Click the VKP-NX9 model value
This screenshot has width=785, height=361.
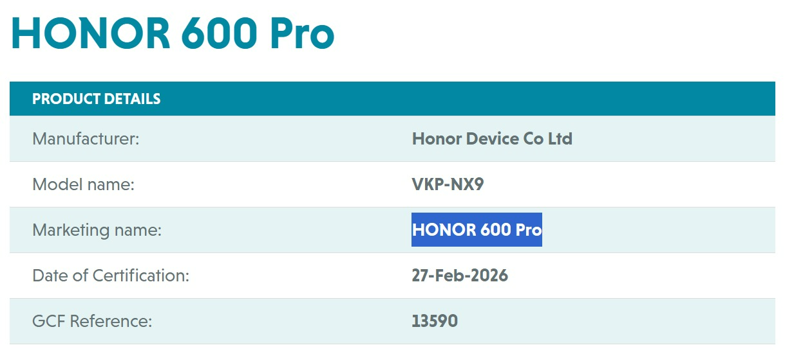point(448,184)
